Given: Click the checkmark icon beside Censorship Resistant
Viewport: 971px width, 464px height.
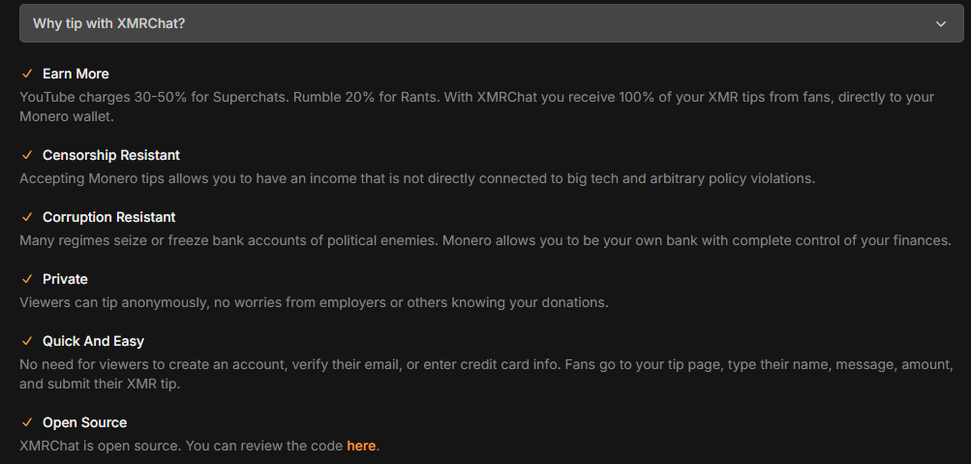Looking at the screenshot, I should point(27,155).
